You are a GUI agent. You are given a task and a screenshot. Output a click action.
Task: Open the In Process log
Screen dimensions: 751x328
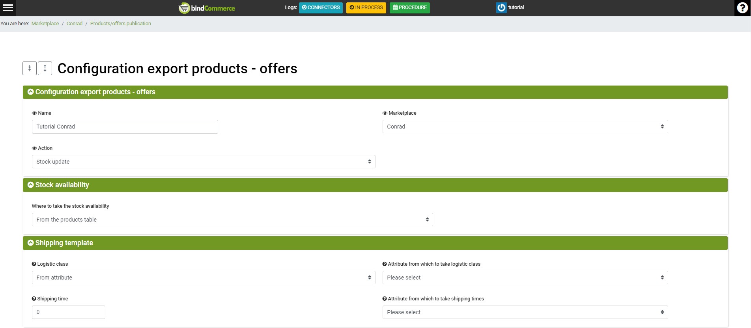click(366, 7)
